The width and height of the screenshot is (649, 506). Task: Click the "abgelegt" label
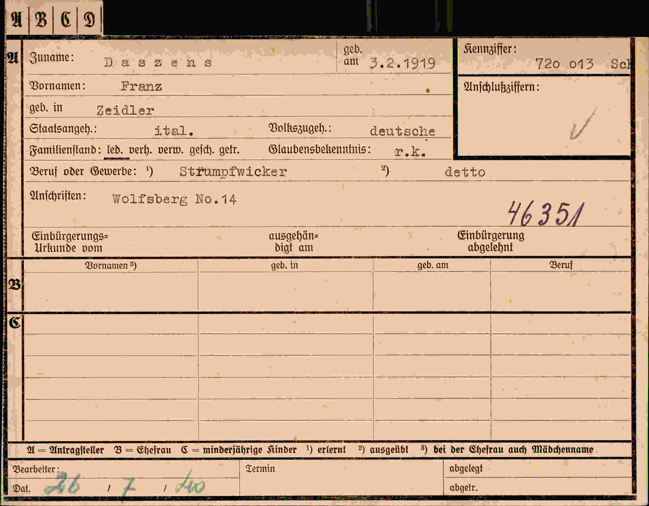click(x=466, y=469)
